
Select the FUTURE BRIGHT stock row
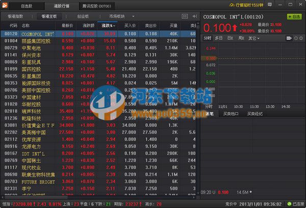click(98, 181)
